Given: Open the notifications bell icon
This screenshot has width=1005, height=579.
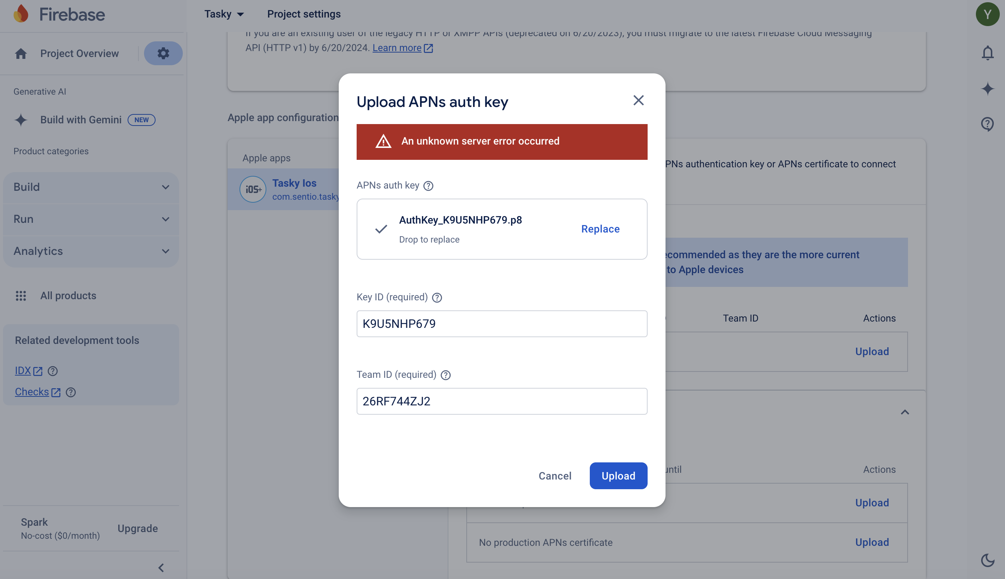Looking at the screenshot, I should coord(987,53).
